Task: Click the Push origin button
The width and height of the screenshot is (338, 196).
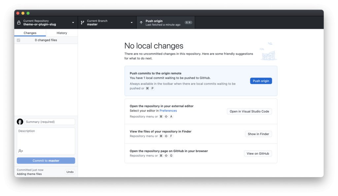Action: (261, 81)
